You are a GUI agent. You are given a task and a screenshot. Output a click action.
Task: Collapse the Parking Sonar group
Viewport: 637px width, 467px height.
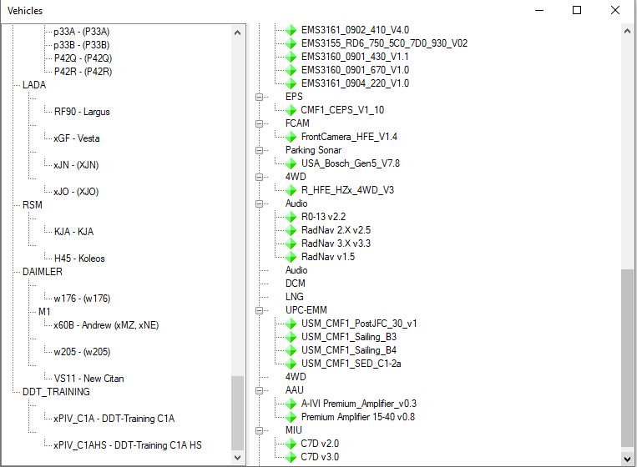(x=259, y=151)
